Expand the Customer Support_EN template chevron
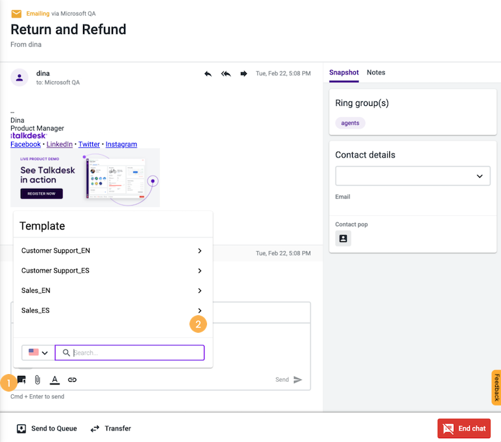Viewport: 501px width, 442px height. tap(200, 250)
